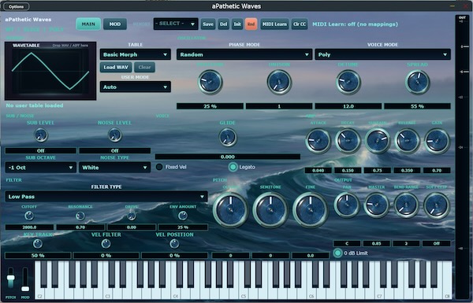Screen dimensions: 473x303
Task: Click the Save preset button
Action: coord(208,24)
